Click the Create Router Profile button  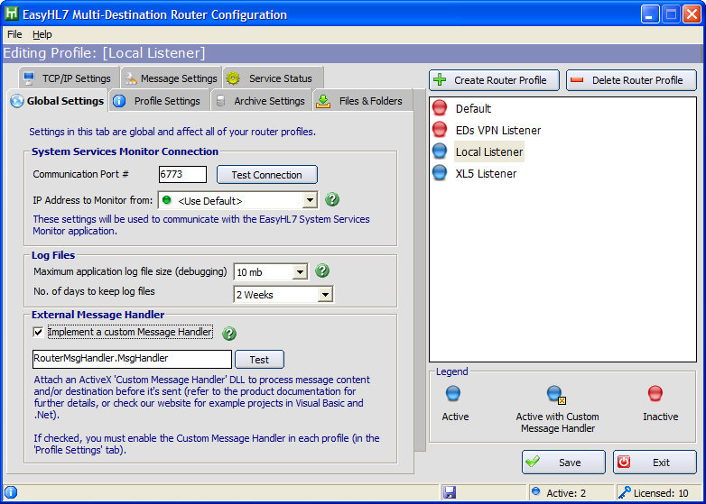click(494, 80)
